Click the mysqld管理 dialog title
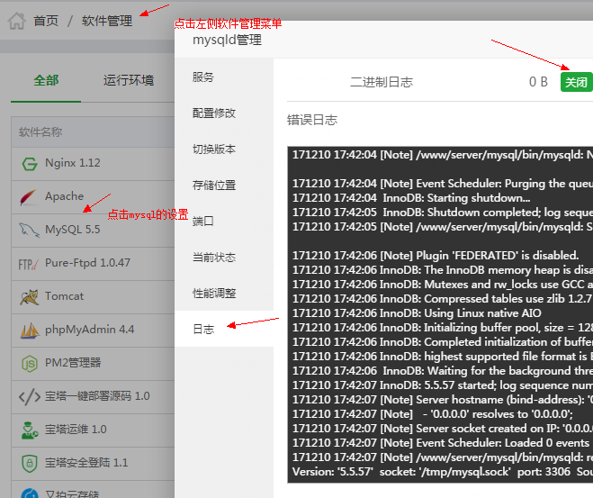Image resolution: width=593 pixels, height=498 pixels. pos(227,40)
